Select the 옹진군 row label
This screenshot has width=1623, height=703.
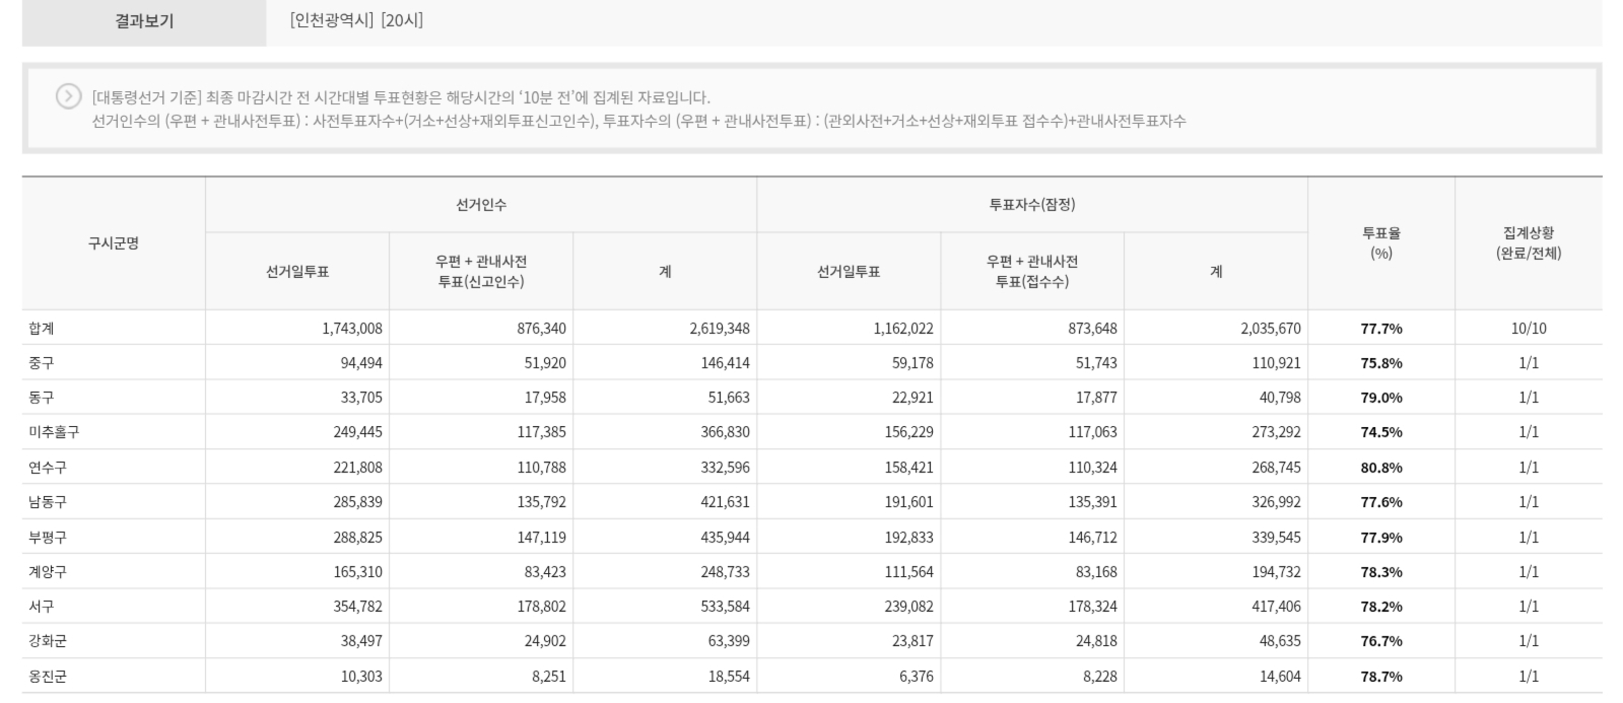(47, 676)
